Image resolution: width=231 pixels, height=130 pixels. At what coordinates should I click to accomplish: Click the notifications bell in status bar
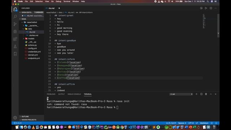(x=216, y=123)
